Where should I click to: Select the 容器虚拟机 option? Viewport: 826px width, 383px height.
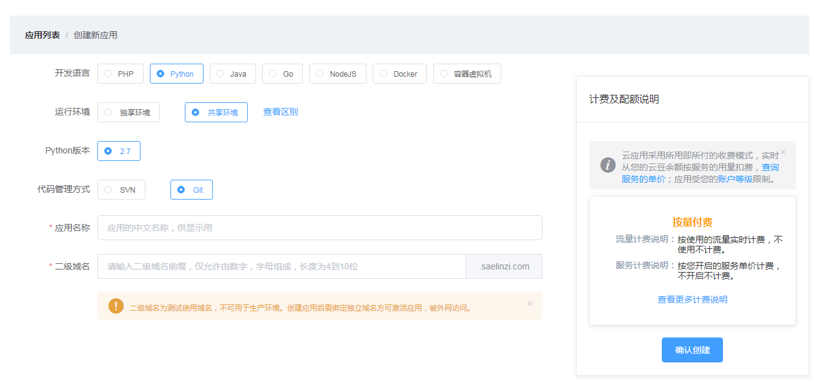point(466,74)
